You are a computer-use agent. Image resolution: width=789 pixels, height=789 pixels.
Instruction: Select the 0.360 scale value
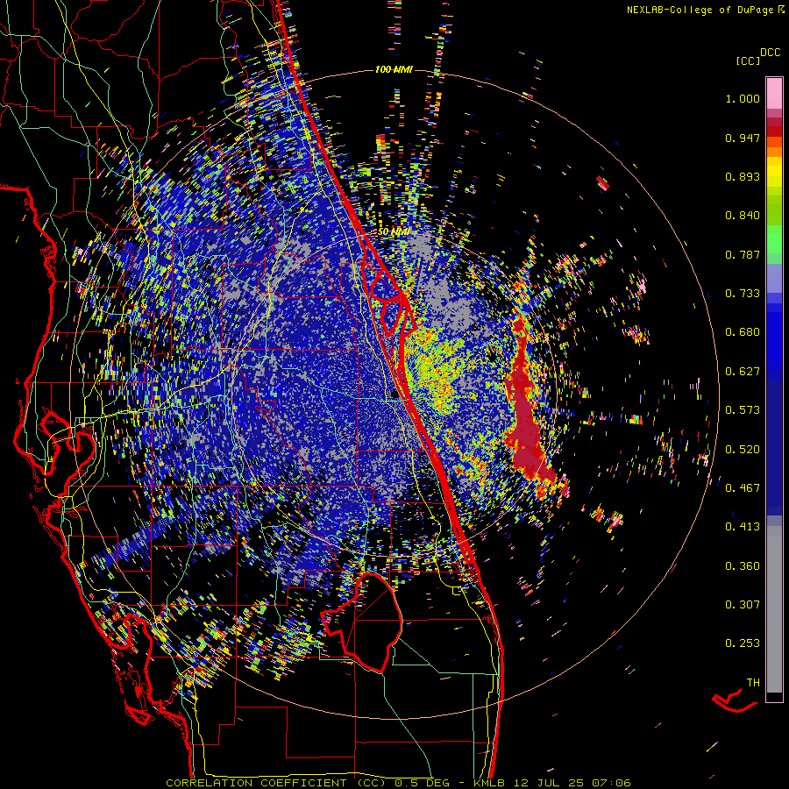743,565
